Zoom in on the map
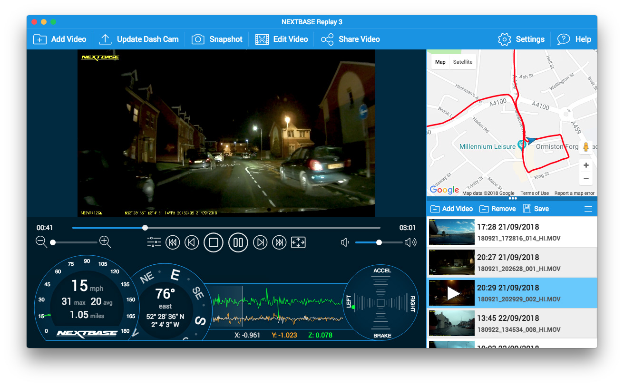Viewport: 624px width, 386px height. pyautogui.click(x=586, y=165)
